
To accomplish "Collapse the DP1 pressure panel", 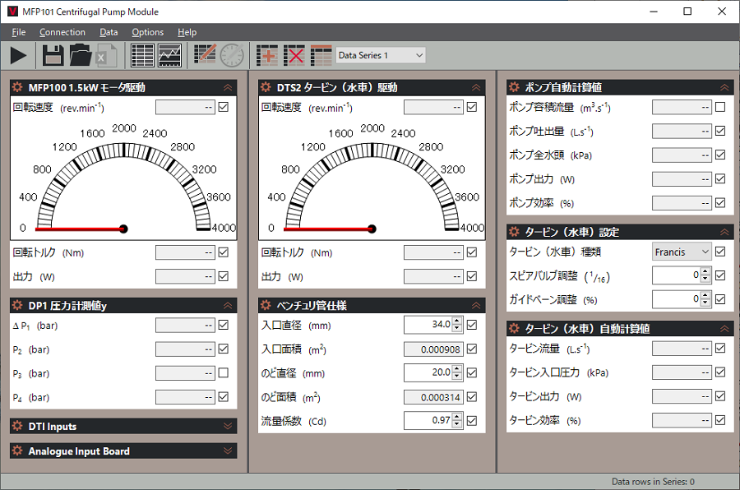I will click(x=228, y=305).
